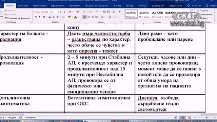This screenshot has width=217, height=122.
Task: Open the first Оформление tab
Action: click(x=58, y=6)
